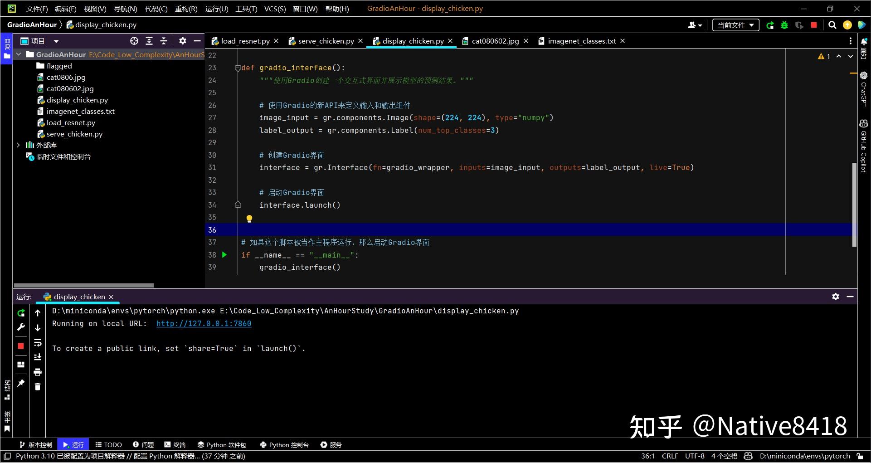The image size is (871, 463).
Task: Collapse the GradioAnHour project root folder
Action: 19,54
